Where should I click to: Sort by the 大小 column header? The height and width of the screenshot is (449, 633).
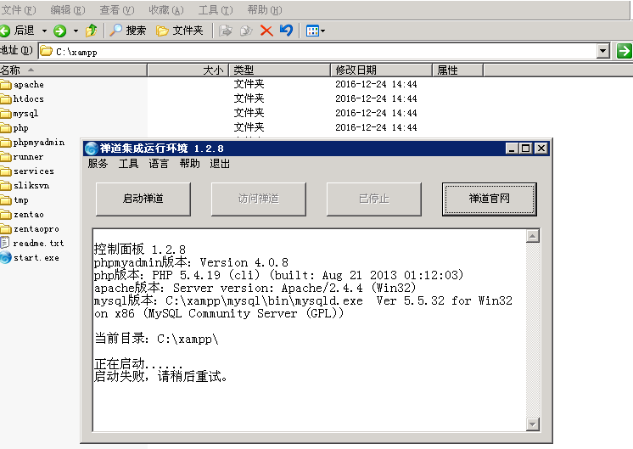pyautogui.click(x=188, y=70)
